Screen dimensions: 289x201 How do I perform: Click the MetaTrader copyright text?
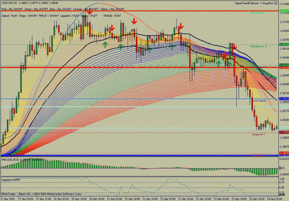(42, 194)
